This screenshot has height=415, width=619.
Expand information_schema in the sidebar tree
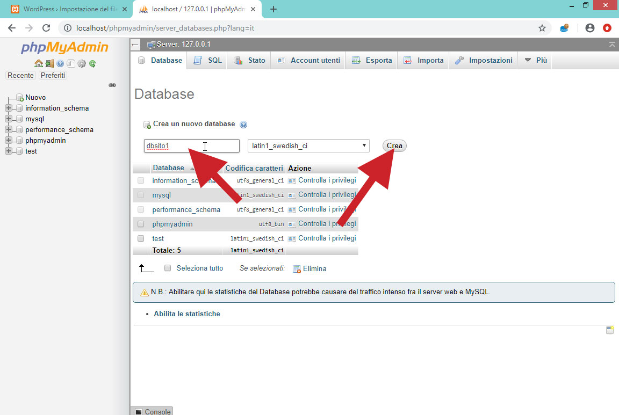coord(8,108)
